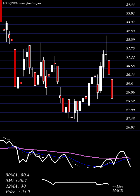Screen dimensions: 140x196
Task: Click the 12MA : 30 readout
Action: pyautogui.click(x=16, y=186)
